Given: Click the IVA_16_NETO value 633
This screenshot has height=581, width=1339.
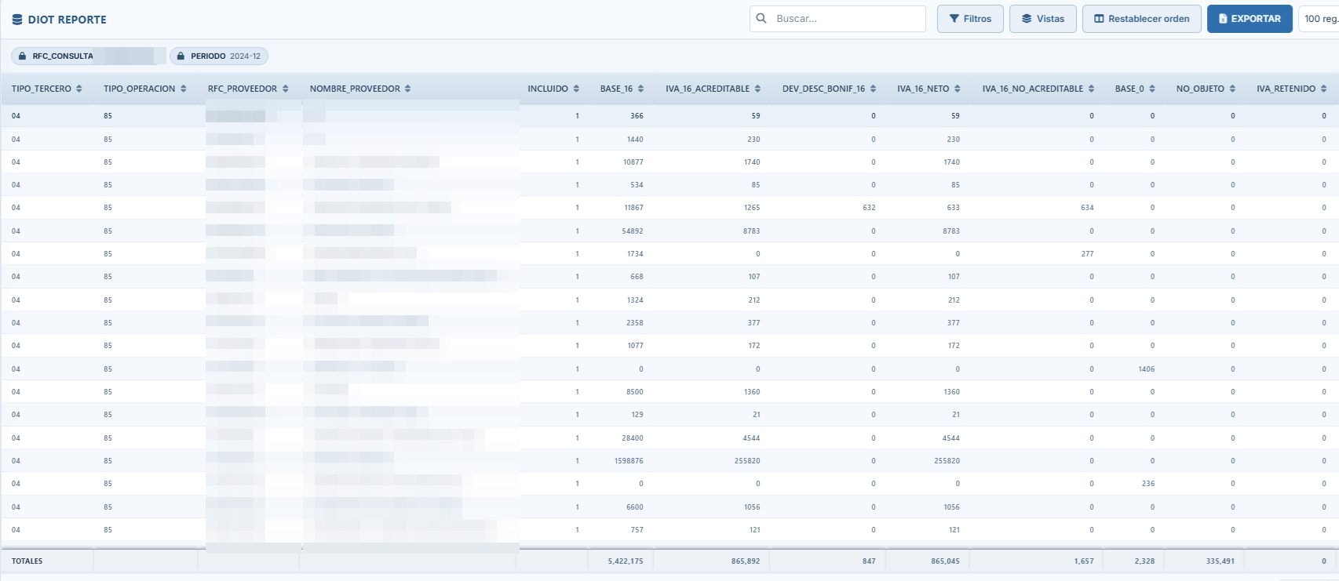Looking at the screenshot, I should point(953,208).
